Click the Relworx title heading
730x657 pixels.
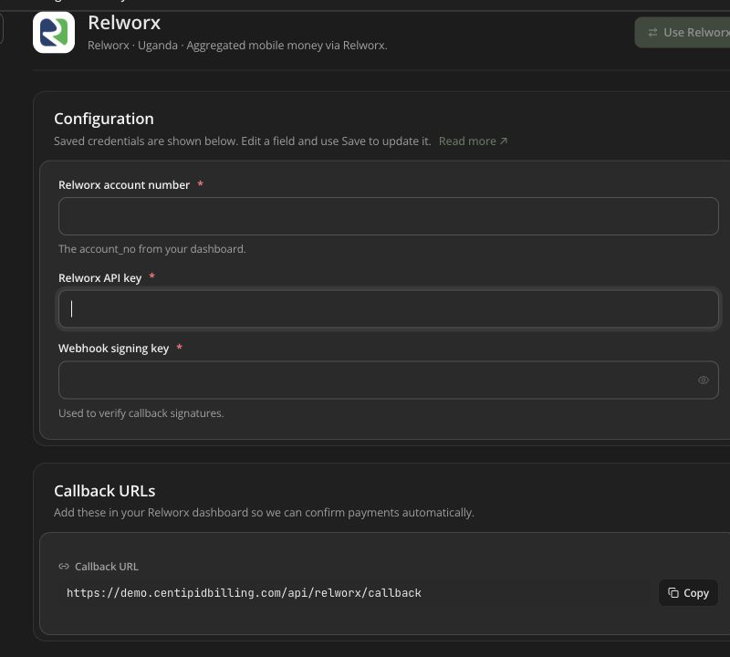pos(124,23)
